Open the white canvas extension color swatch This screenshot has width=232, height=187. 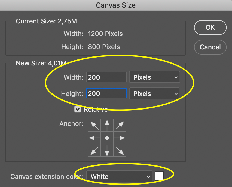click(159, 176)
